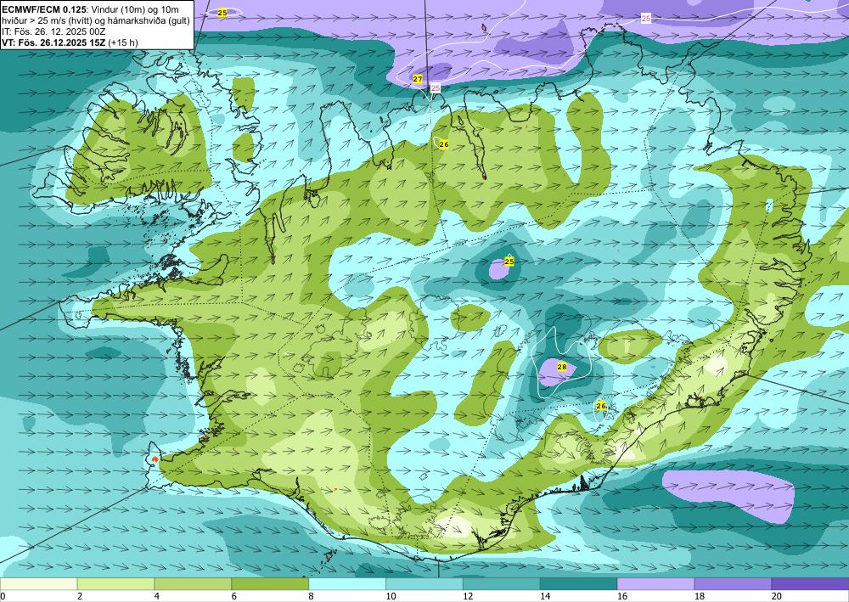Viewport: 849px width, 602px height.
Task: Click the yellow 25 label beside the title box
Action: click(x=222, y=13)
